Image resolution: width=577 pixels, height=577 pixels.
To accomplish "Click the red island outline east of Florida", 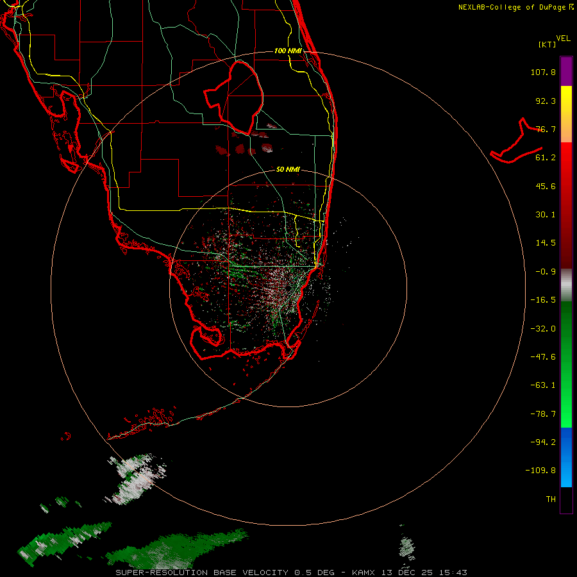I will (517, 141).
